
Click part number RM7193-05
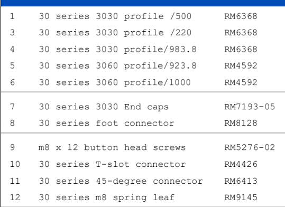pos(250,107)
